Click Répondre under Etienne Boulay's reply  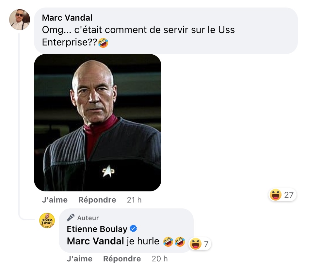(x=122, y=259)
